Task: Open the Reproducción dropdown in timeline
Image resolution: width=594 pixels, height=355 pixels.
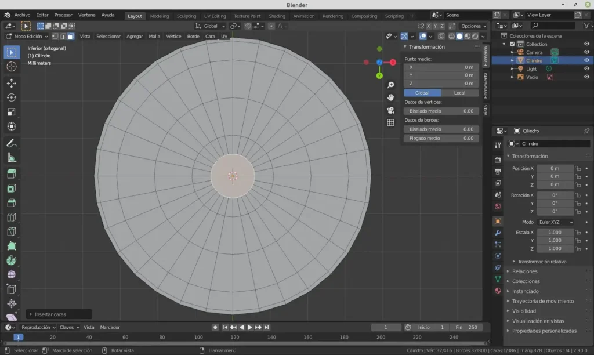Action: [x=38, y=327]
